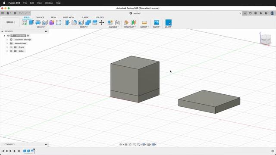Select the Measure tool icon

pos(144,23)
